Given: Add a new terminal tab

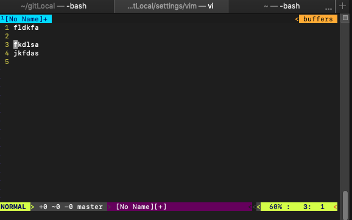Looking at the screenshot, I should tap(343, 6).
